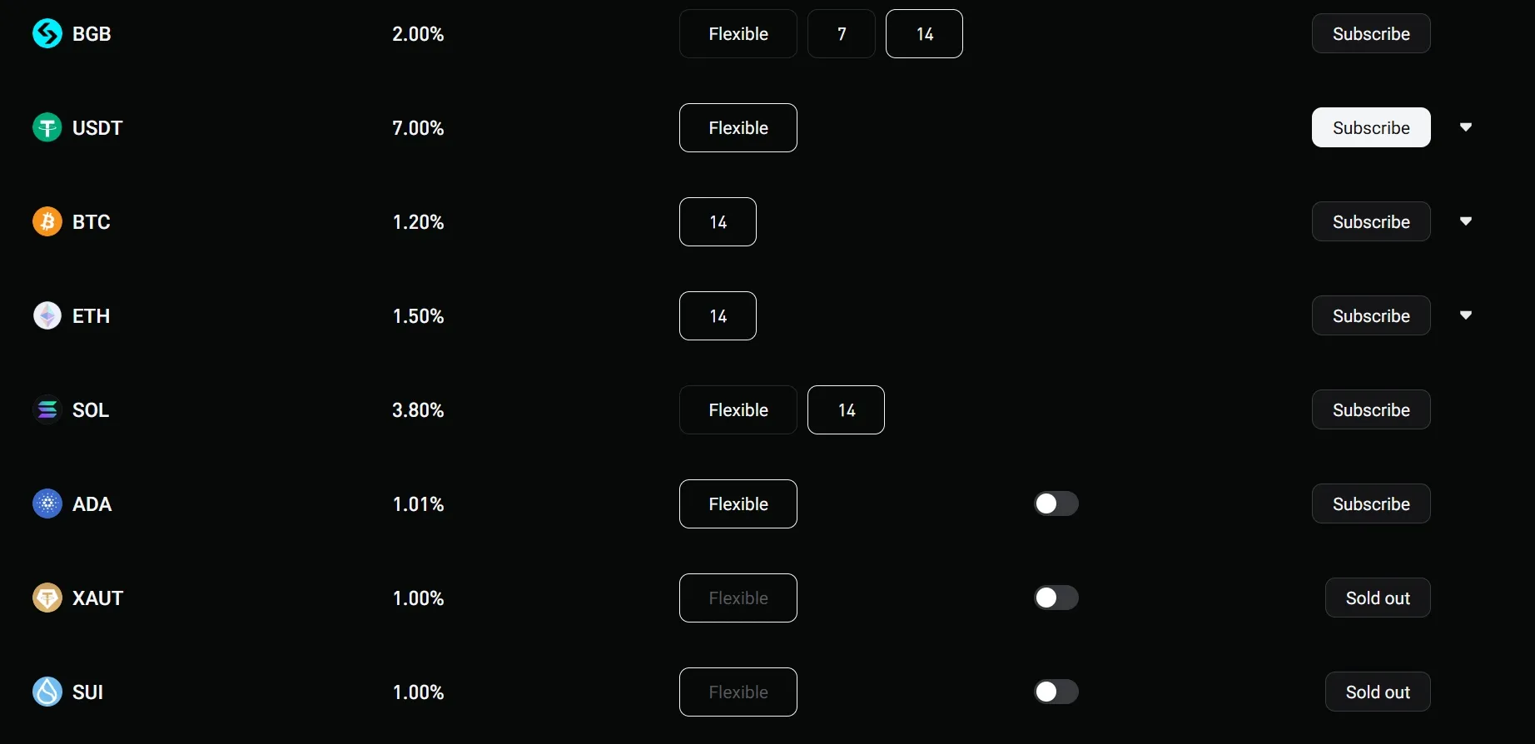
Task: Subscribe to the USDT product
Action: tap(1371, 128)
